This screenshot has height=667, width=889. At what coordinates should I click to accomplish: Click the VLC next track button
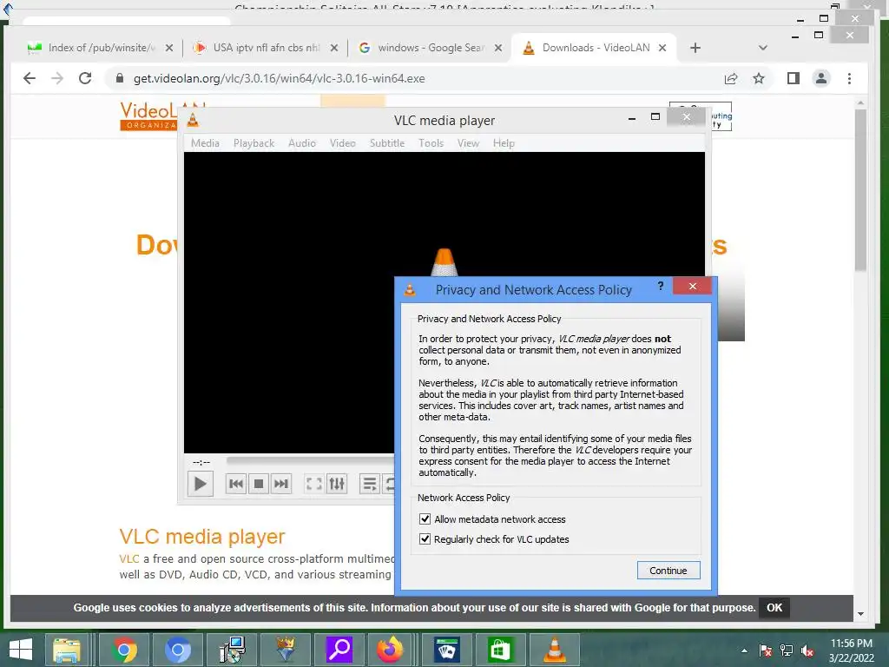pyautogui.click(x=281, y=484)
